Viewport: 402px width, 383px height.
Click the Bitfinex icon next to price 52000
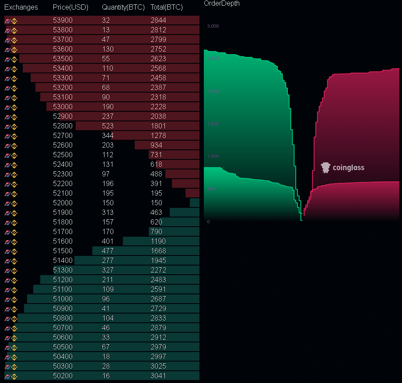pyautogui.click(x=7, y=203)
